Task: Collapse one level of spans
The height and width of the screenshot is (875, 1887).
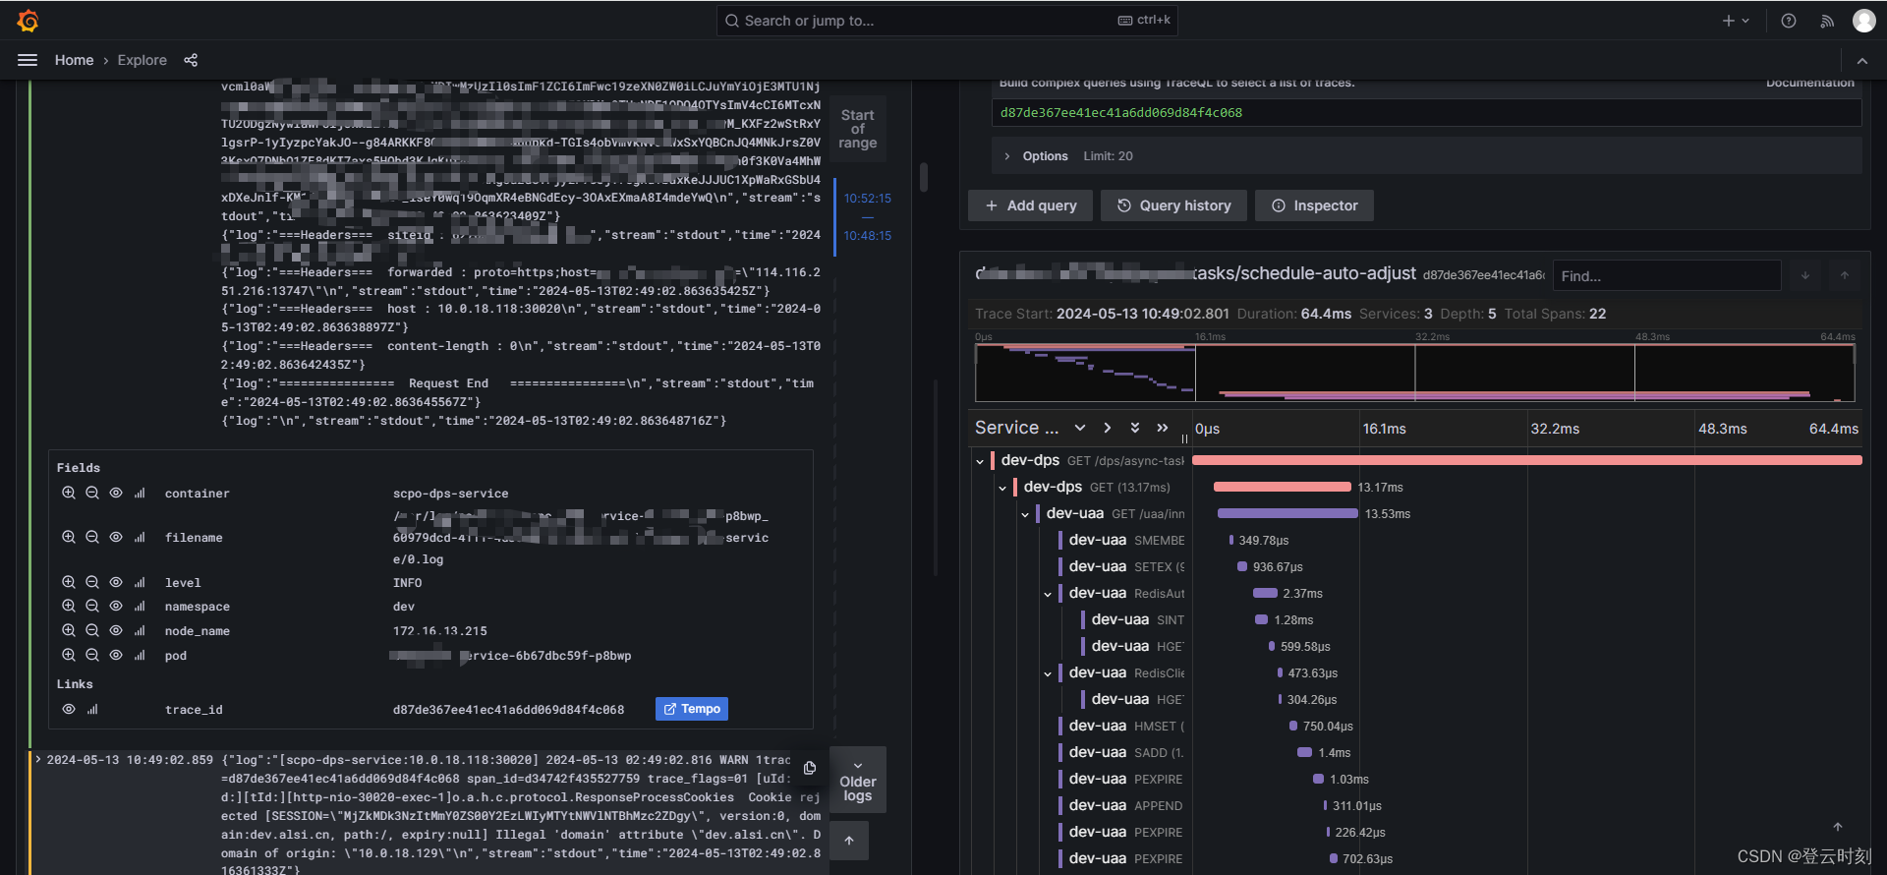Action: 1108,428
